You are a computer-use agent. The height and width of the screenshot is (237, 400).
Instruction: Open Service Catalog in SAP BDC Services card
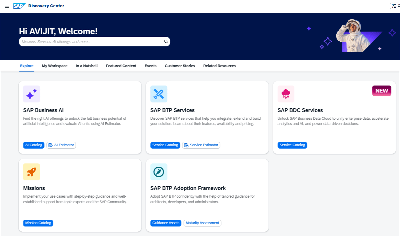click(x=292, y=145)
